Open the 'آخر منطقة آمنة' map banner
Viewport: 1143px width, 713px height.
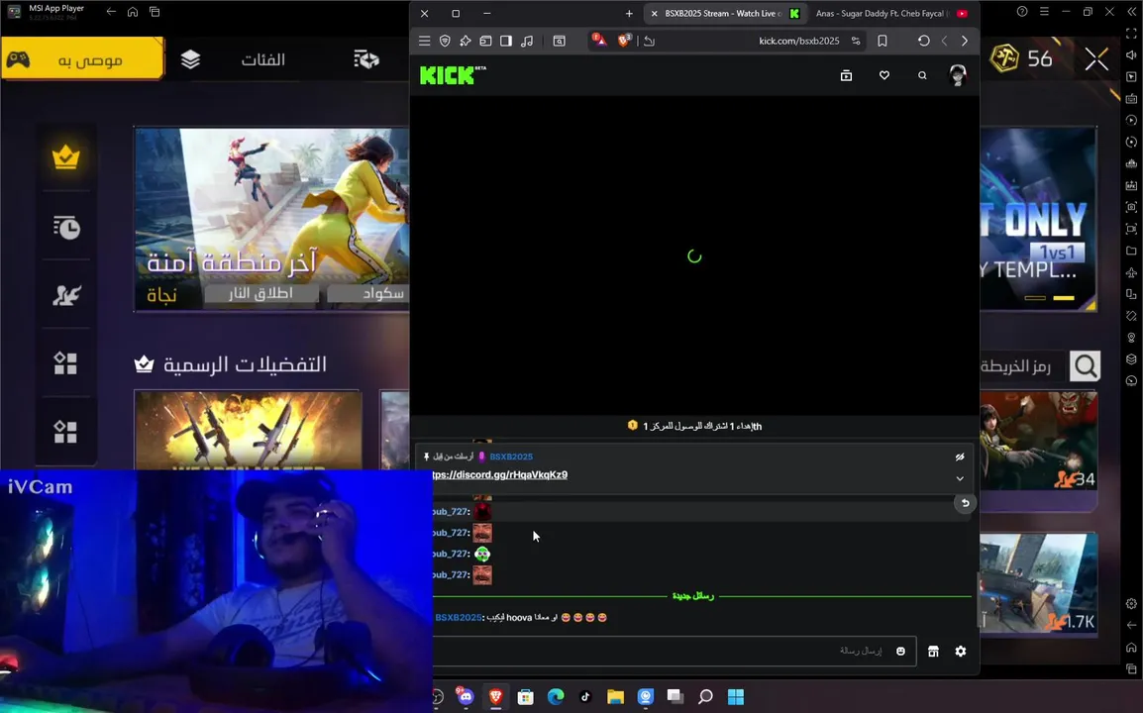(x=271, y=220)
